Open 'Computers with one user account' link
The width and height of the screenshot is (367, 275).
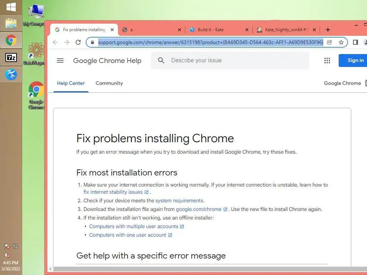pyautogui.click(x=130, y=235)
